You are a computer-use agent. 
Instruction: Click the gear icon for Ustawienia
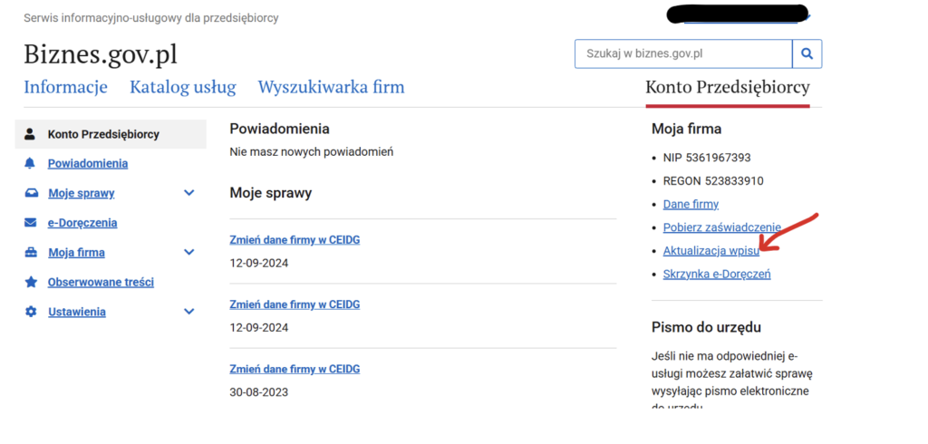[30, 312]
